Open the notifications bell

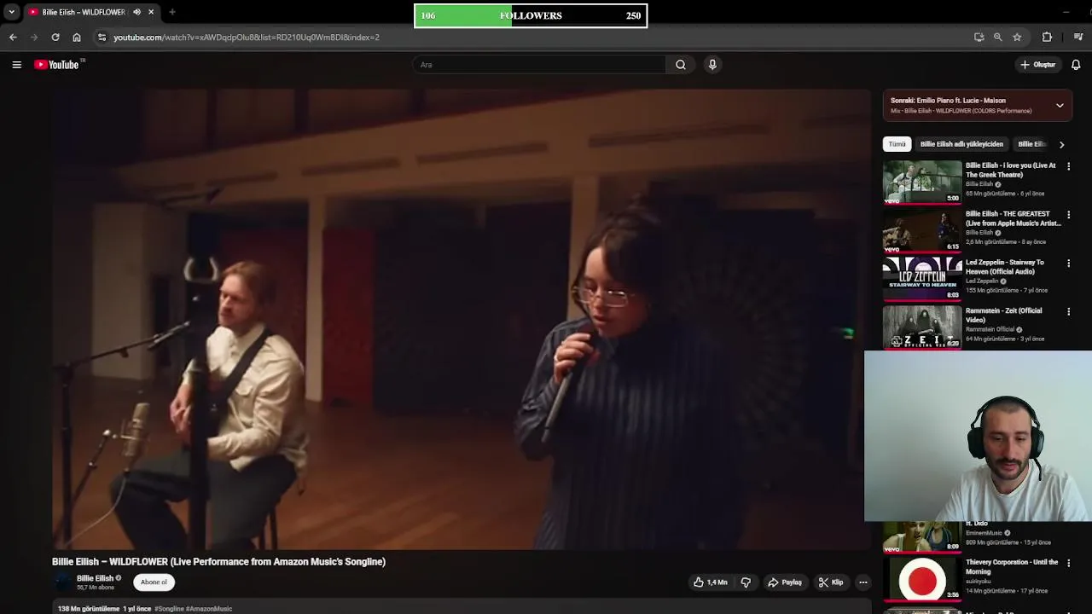click(1076, 65)
